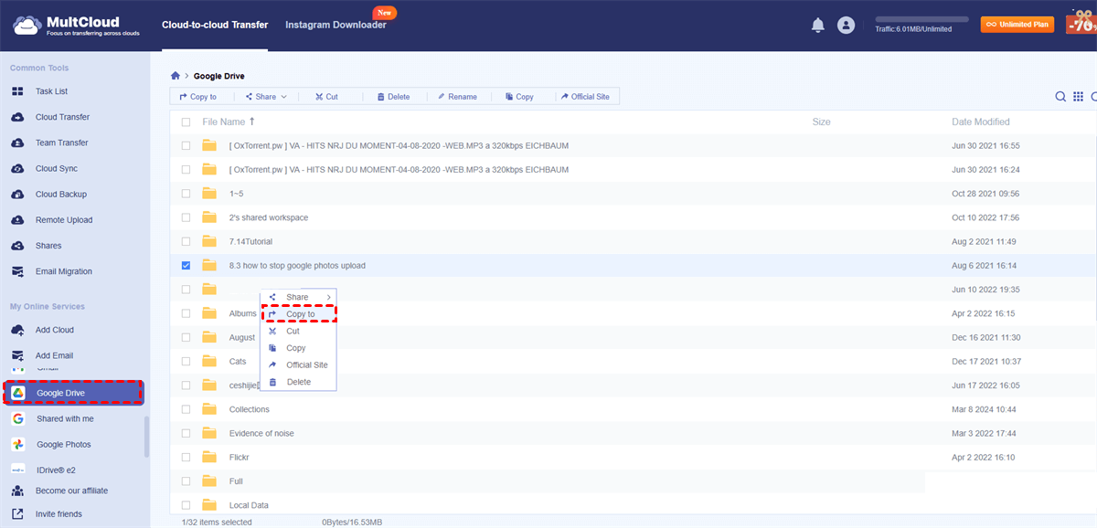The image size is (1097, 528).
Task: Switch to Instagram Downloader tab
Action: [335, 26]
